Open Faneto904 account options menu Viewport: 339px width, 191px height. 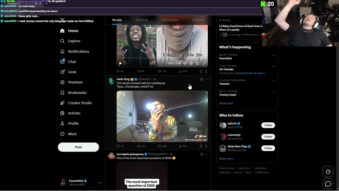(100, 183)
